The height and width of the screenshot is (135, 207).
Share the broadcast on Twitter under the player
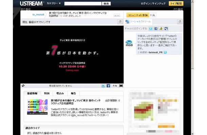(103, 86)
